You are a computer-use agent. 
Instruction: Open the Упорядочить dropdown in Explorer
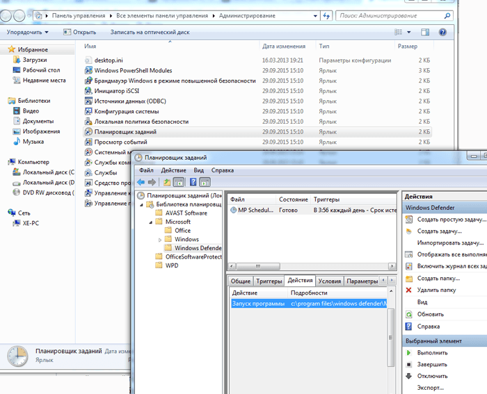[28, 32]
